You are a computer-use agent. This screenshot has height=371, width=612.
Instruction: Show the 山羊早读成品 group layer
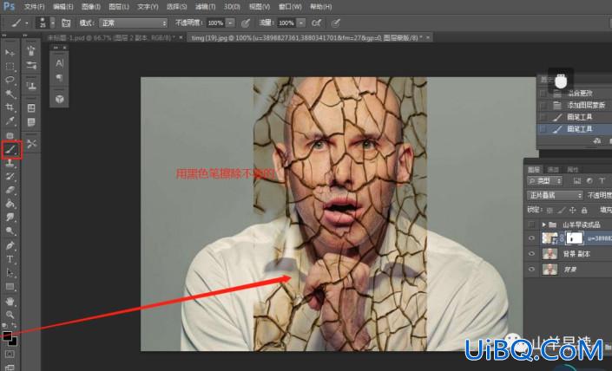(x=531, y=225)
